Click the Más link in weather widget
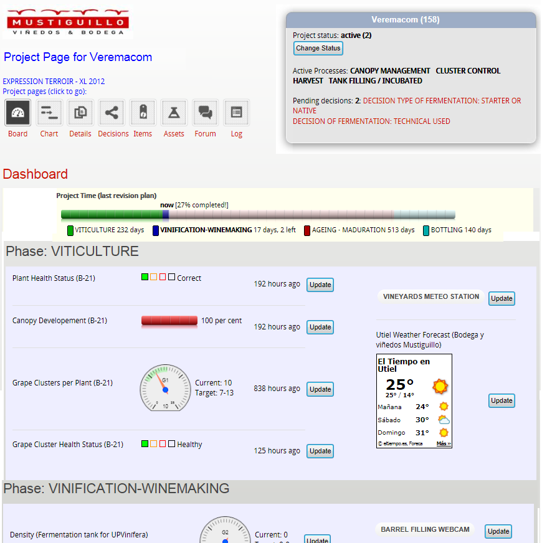Screen dimensions: 542x543 coord(443,443)
